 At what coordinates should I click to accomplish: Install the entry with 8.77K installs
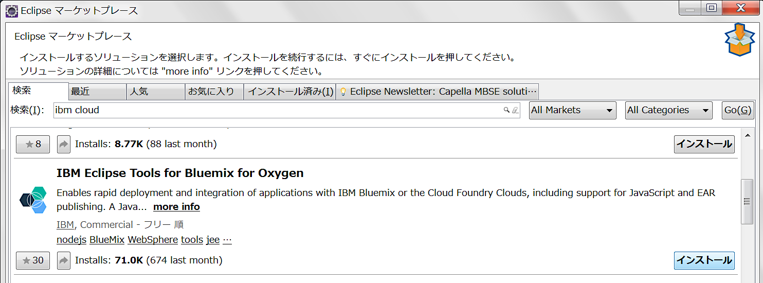click(704, 144)
